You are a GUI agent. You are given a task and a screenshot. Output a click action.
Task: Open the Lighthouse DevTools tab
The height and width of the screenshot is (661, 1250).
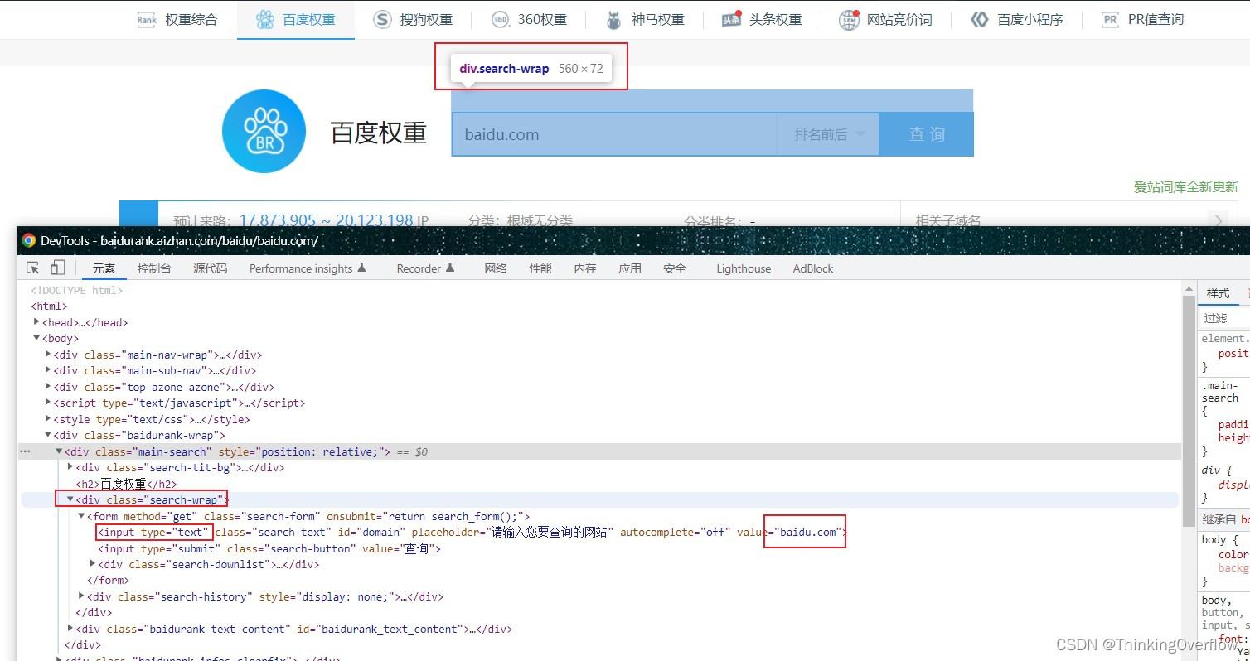coord(744,268)
